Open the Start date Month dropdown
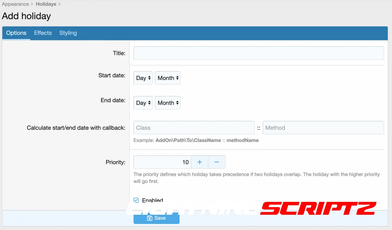The width and height of the screenshot is (392, 230). tap(168, 78)
